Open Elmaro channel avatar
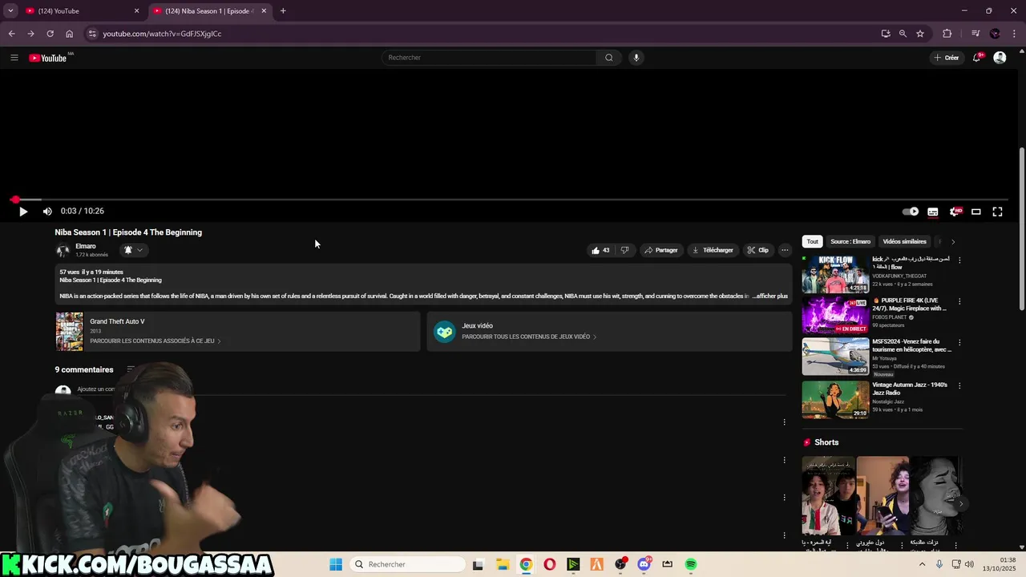The height and width of the screenshot is (577, 1026). coord(63,250)
